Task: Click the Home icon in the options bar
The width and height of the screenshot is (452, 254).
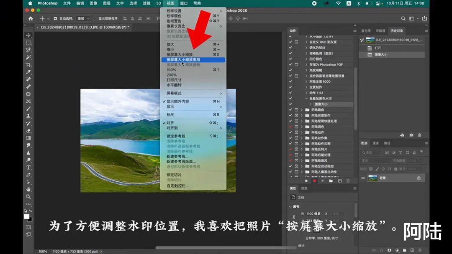Action: pos(31,18)
